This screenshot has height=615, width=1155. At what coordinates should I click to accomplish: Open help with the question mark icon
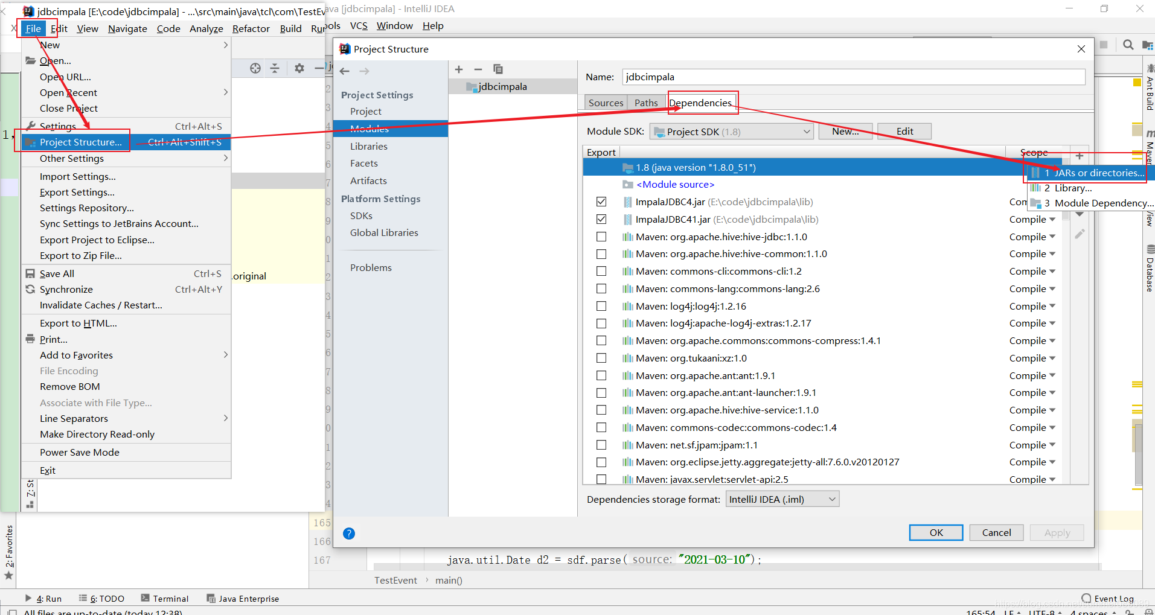pyautogui.click(x=348, y=534)
